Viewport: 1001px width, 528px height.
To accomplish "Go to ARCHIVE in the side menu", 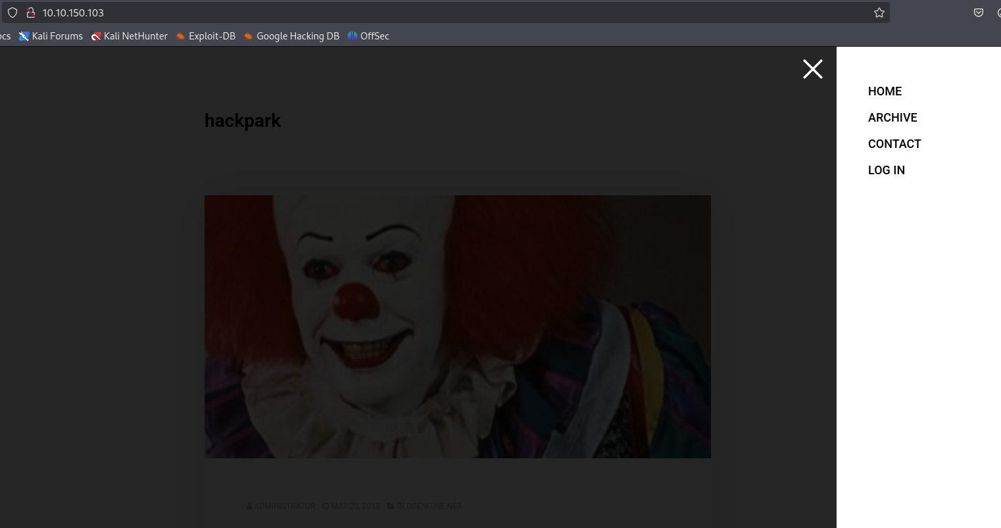I will (892, 118).
